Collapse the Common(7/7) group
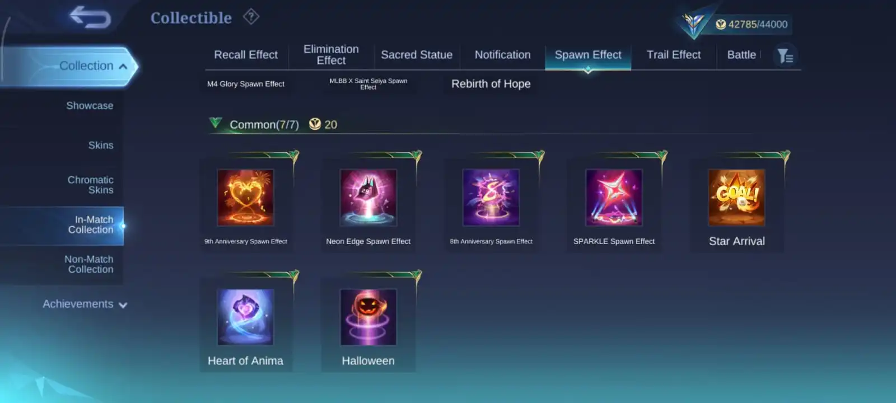 (215, 123)
